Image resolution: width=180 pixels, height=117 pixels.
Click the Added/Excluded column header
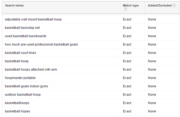pyautogui.click(x=160, y=5)
